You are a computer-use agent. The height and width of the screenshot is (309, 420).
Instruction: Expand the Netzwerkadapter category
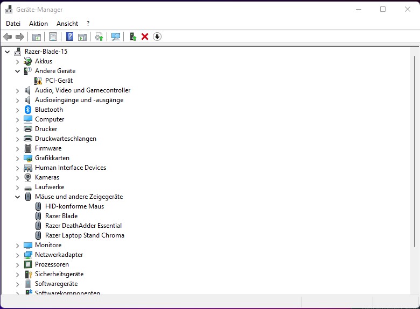click(x=18, y=255)
